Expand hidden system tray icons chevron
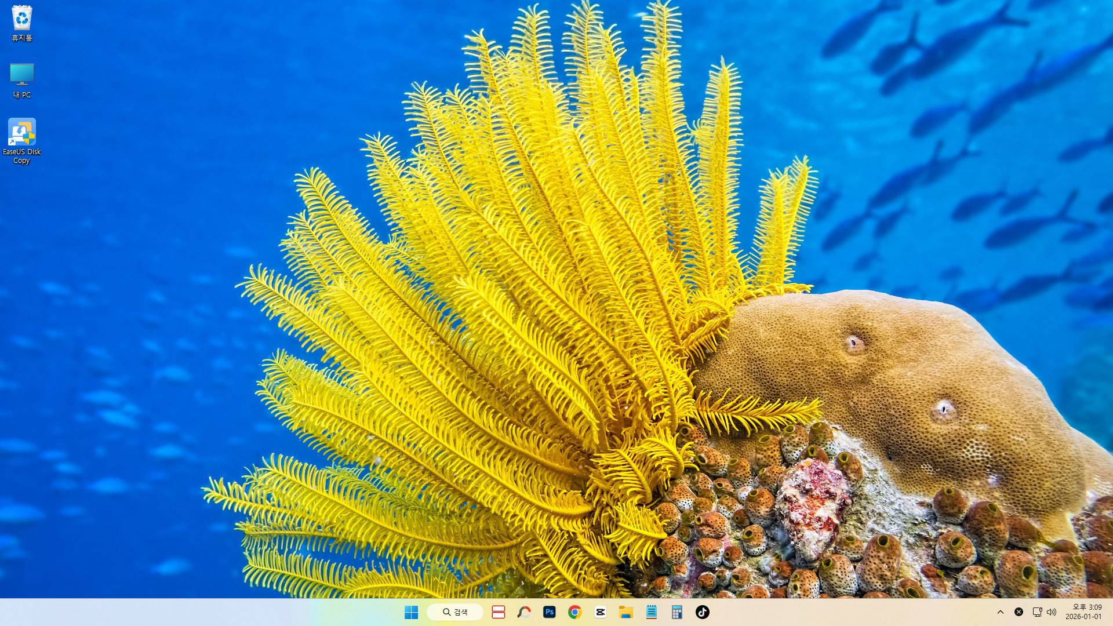1113x626 pixels. pyautogui.click(x=1000, y=612)
